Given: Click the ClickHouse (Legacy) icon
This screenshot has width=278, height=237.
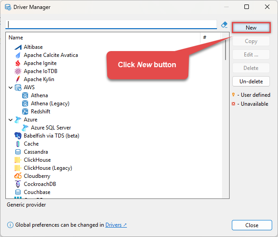Looking at the screenshot, I should (18, 168).
